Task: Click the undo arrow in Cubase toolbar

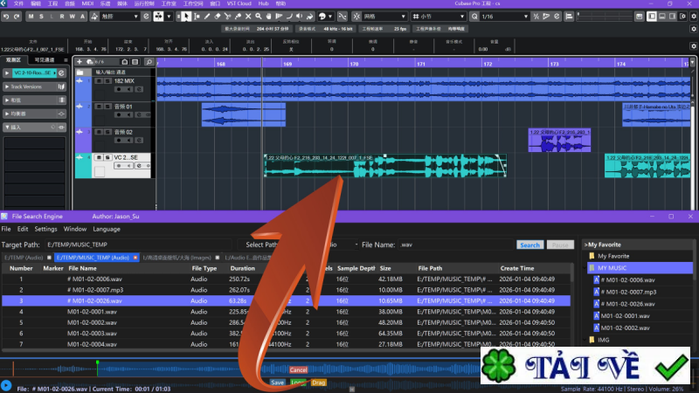Action: (x=6, y=16)
